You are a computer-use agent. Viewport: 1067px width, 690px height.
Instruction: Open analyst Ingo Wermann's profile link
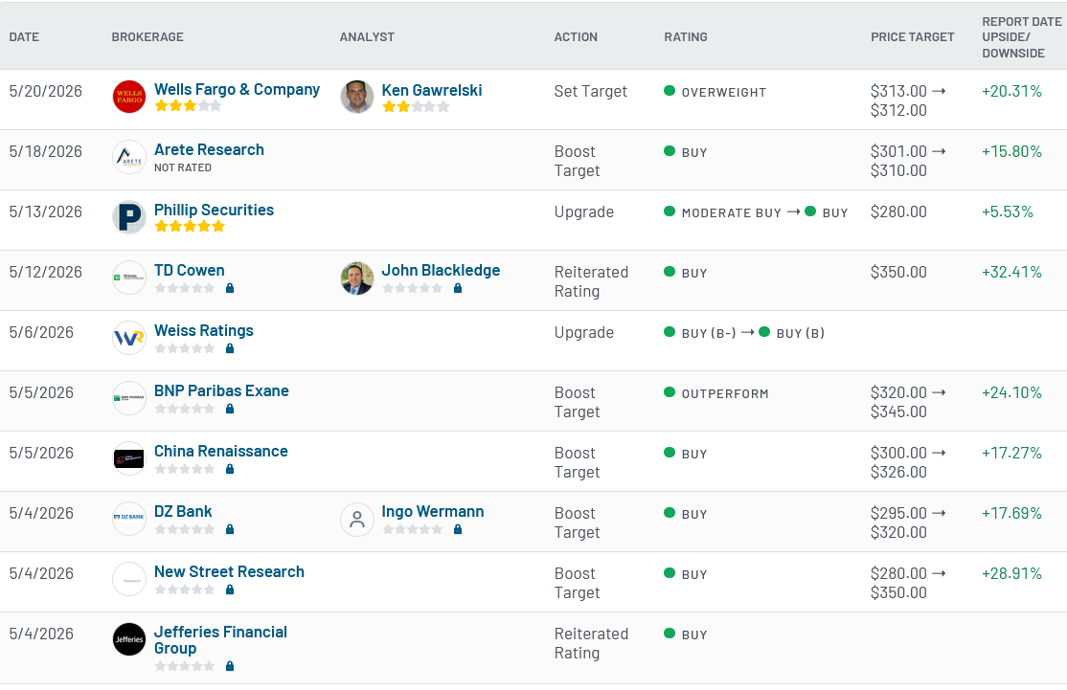coord(433,512)
